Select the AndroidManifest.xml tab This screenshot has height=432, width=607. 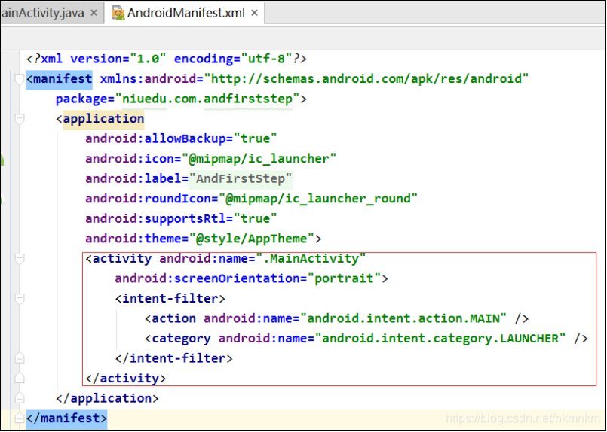point(185,13)
